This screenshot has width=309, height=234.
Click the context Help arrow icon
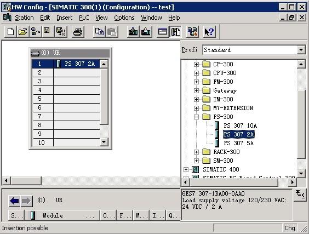point(209,32)
